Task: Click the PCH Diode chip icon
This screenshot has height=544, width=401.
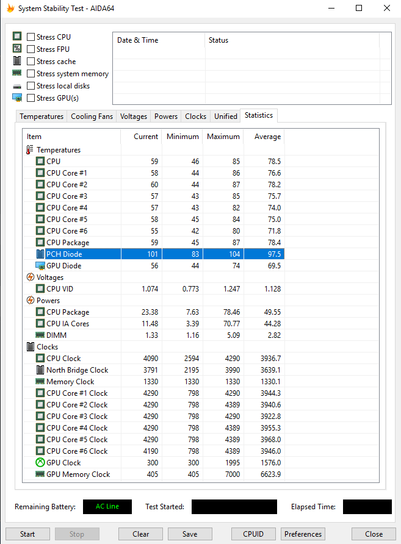Action: tap(40, 254)
